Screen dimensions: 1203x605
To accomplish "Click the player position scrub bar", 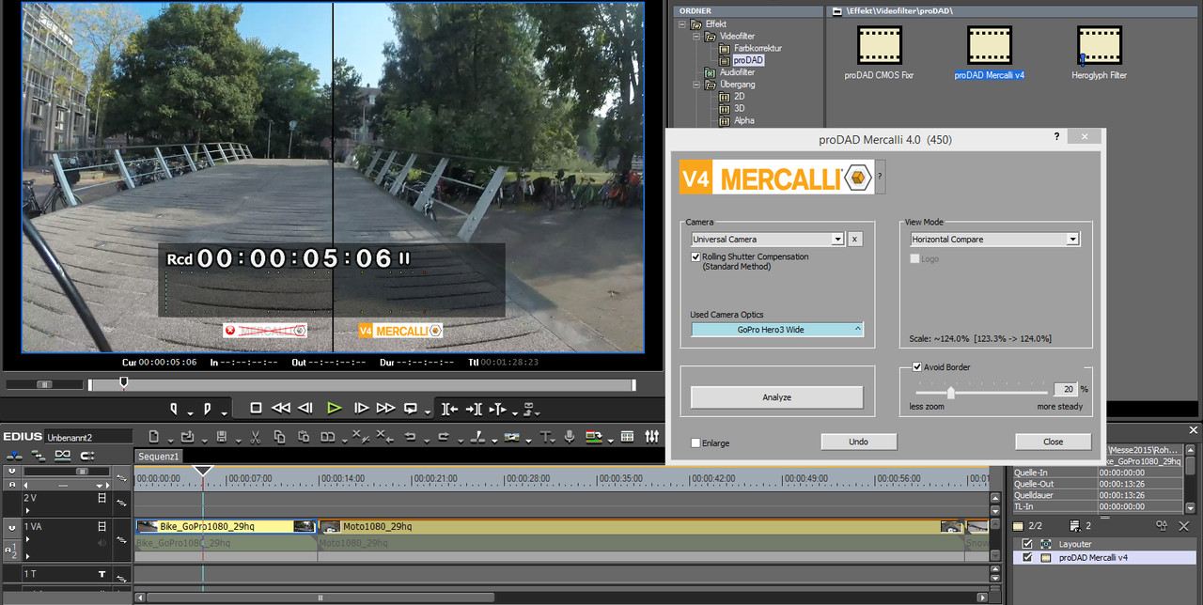I will [362, 384].
